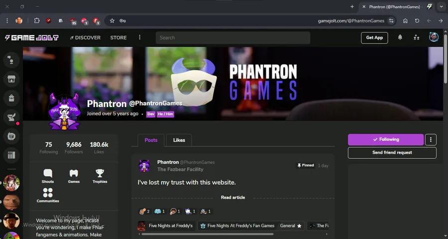Open the browser extensions puzzle icon
The image size is (448, 239).
click(37, 20)
